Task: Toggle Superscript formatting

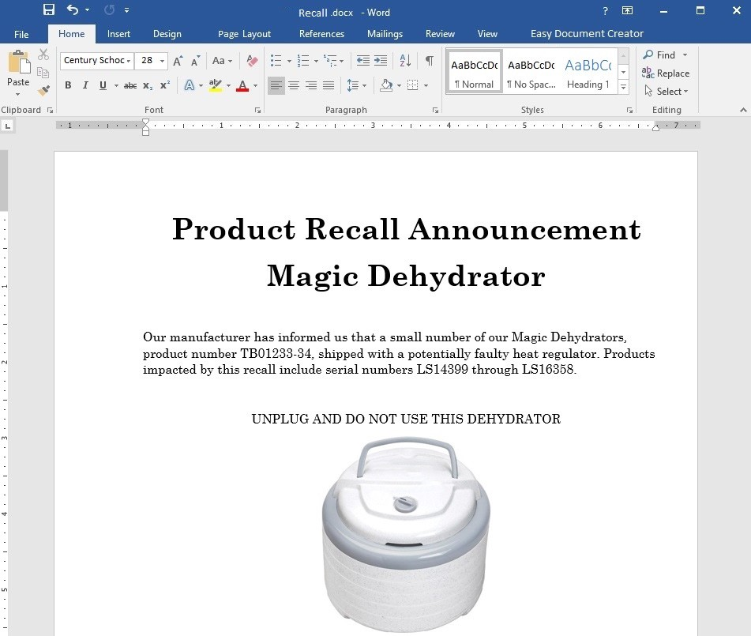Action: (x=165, y=85)
